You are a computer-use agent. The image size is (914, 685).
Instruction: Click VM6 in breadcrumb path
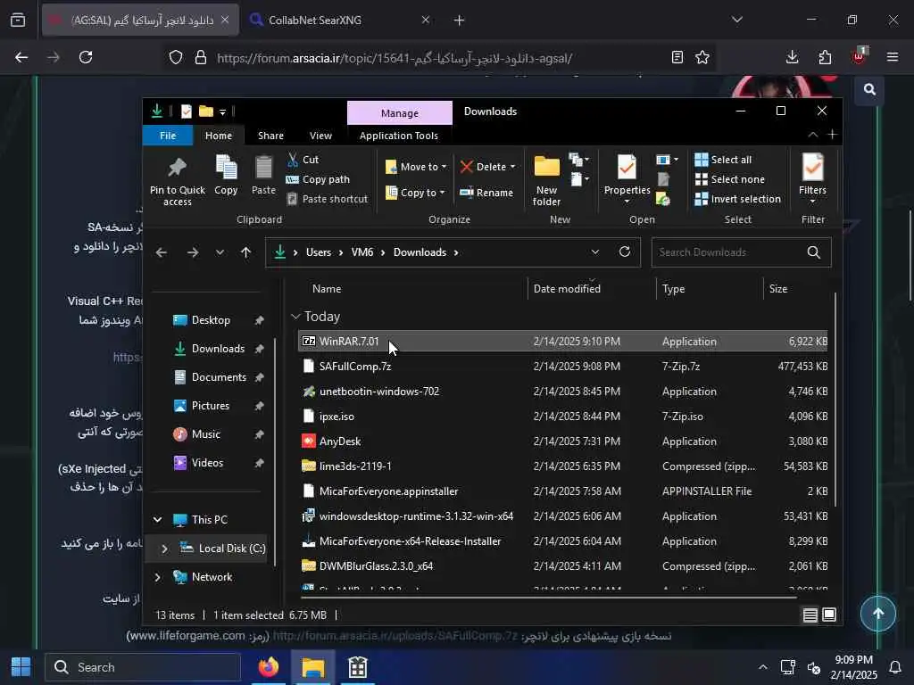tap(362, 252)
